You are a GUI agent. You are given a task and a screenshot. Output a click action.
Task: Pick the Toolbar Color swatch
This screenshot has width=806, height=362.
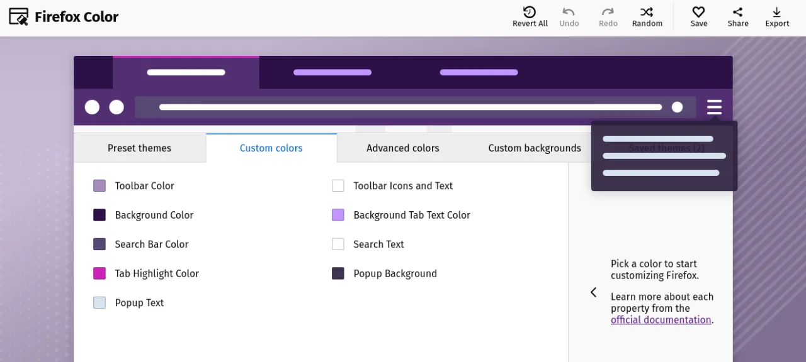tap(99, 185)
